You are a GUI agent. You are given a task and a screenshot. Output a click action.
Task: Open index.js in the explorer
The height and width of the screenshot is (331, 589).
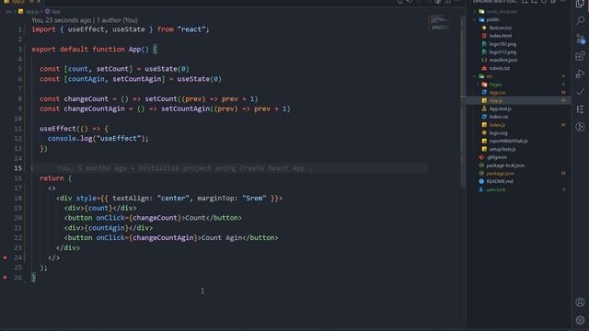point(497,125)
